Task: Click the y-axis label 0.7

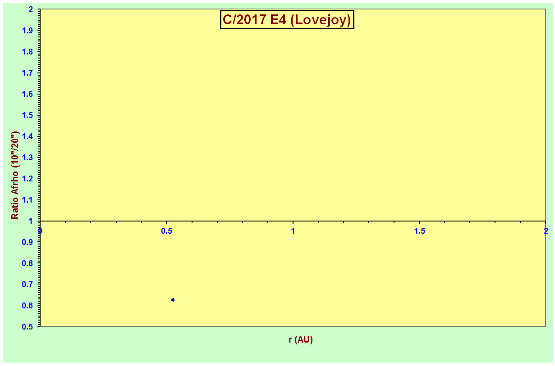Action: [x=28, y=284]
